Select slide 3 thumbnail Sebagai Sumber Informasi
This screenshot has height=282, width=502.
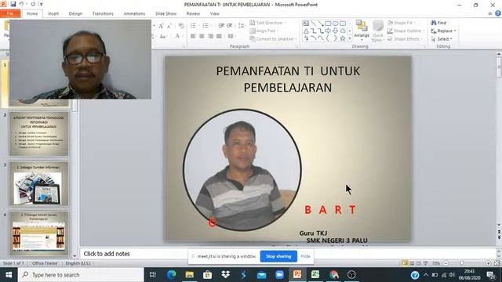click(x=38, y=184)
